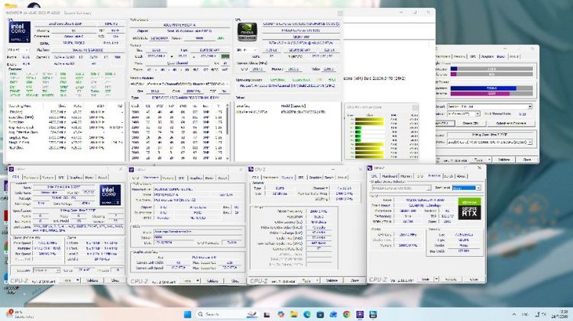Image resolution: width=573 pixels, height=321 pixels.
Task: Select the CPU-Z taskbar icon
Action: click(360, 314)
